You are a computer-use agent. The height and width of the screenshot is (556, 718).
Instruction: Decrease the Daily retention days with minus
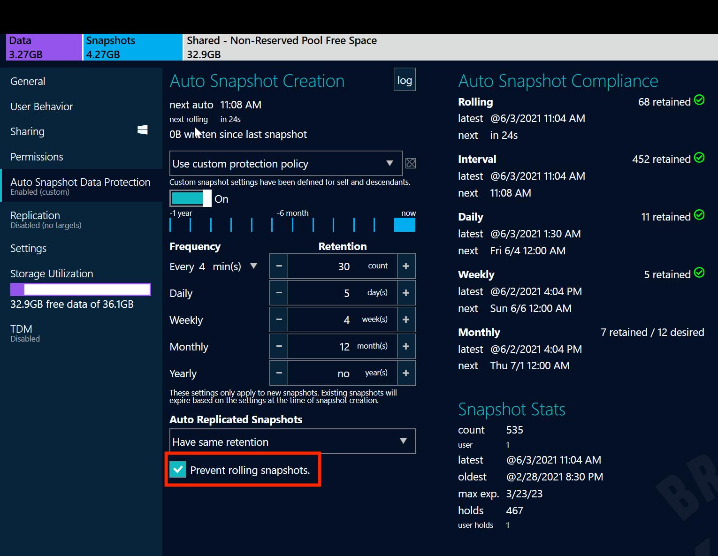click(279, 293)
